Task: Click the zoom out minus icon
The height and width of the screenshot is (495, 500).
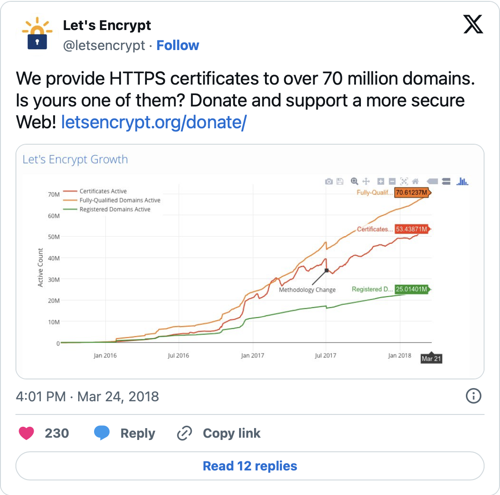Action: (x=392, y=182)
